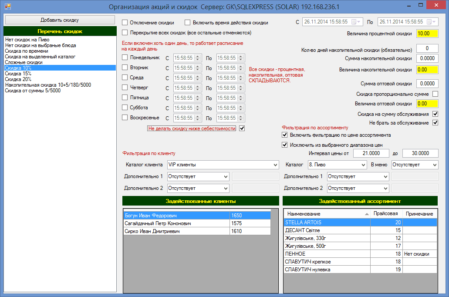Click 'Величина оптовой скидки' yellow field
Image resolution: width=449 pixels, height=297 pixels.
(x=427, y=104)
